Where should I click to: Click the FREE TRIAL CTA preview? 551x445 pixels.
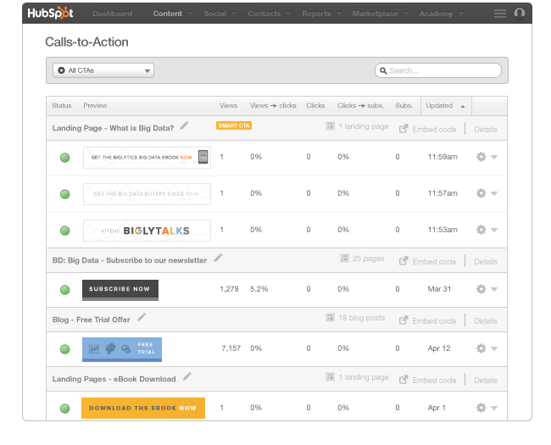pos(122,349)
